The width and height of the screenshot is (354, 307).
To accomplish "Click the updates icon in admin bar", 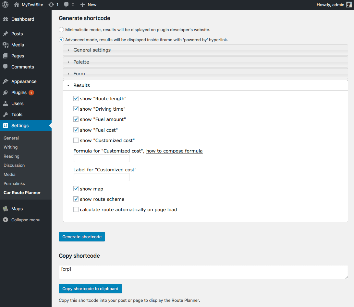I will point(51,5).
